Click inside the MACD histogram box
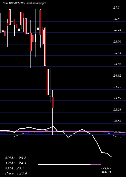This screenshot has height=177, width=126. coord(69,164)
